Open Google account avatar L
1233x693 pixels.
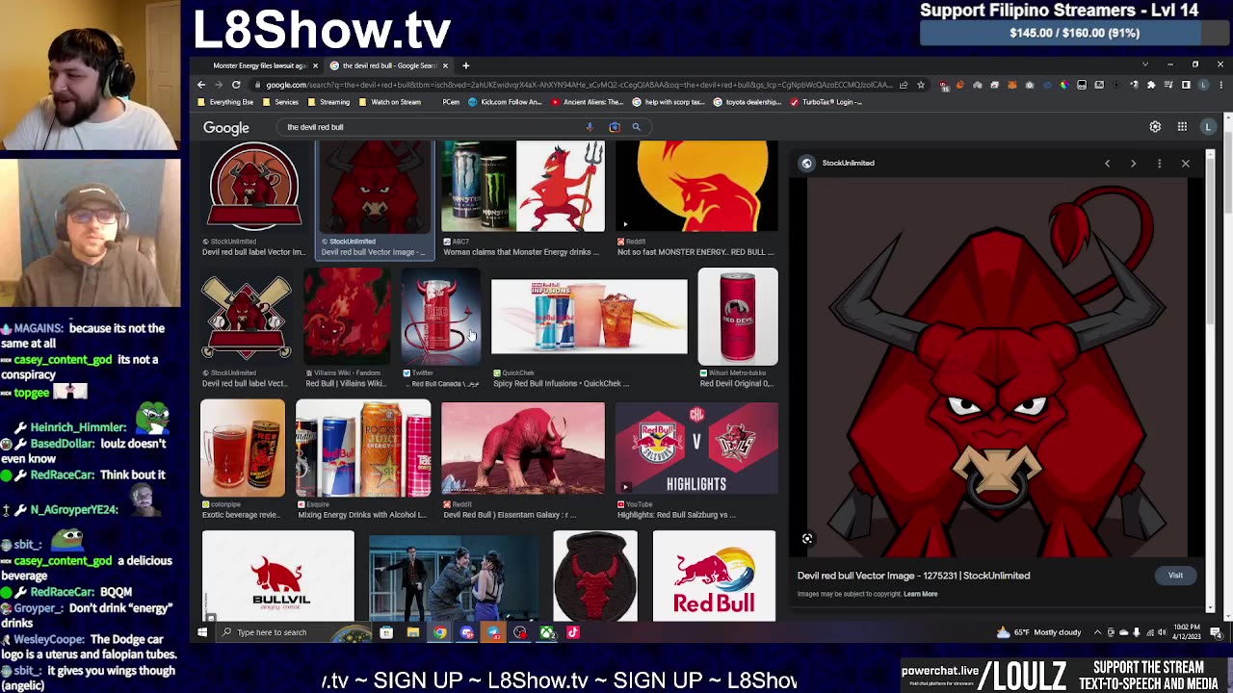click(x=1208, y=127)
